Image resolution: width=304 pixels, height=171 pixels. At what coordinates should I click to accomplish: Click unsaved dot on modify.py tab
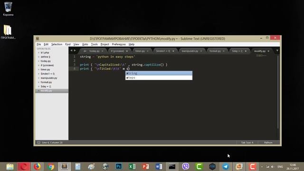pos(268,51)
